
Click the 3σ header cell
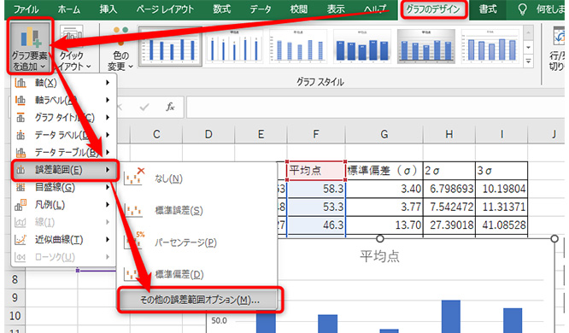pos(502,171)
